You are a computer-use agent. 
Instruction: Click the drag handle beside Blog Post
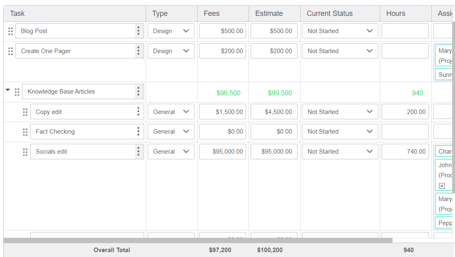(10, 31)
